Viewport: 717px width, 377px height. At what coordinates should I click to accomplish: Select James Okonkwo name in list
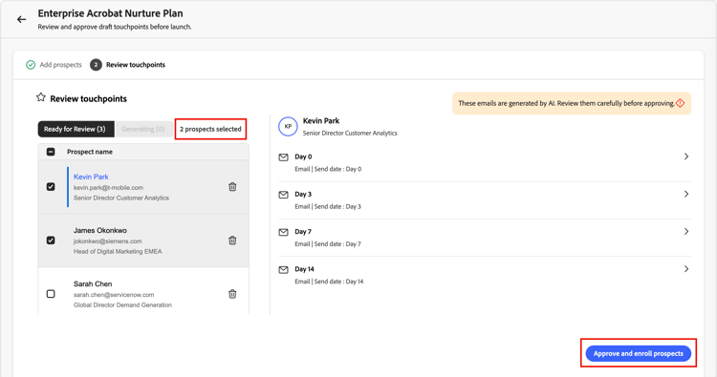coord(100,230)
